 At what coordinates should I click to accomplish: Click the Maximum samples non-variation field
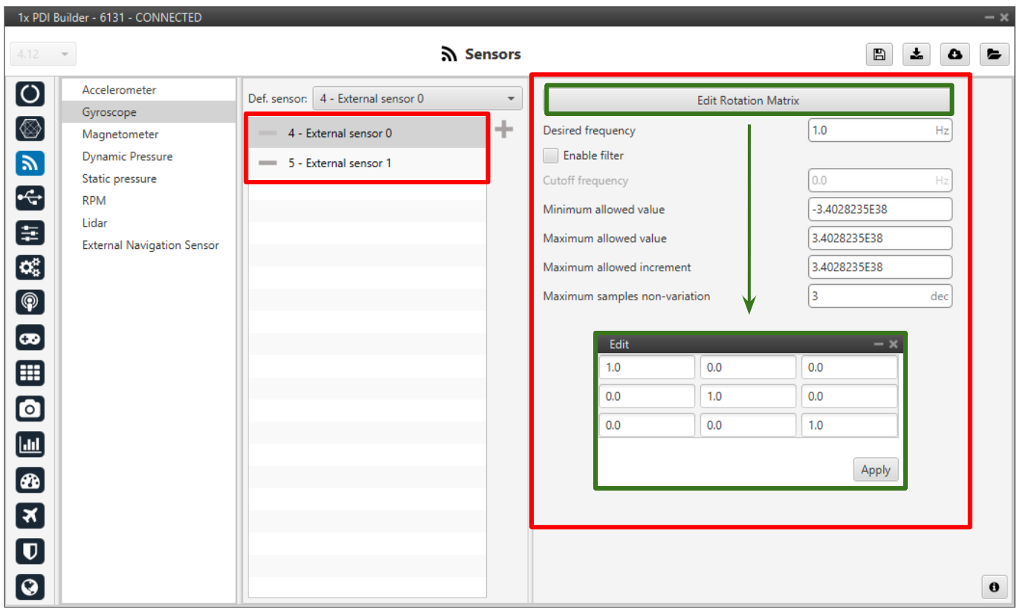(868, 296)
